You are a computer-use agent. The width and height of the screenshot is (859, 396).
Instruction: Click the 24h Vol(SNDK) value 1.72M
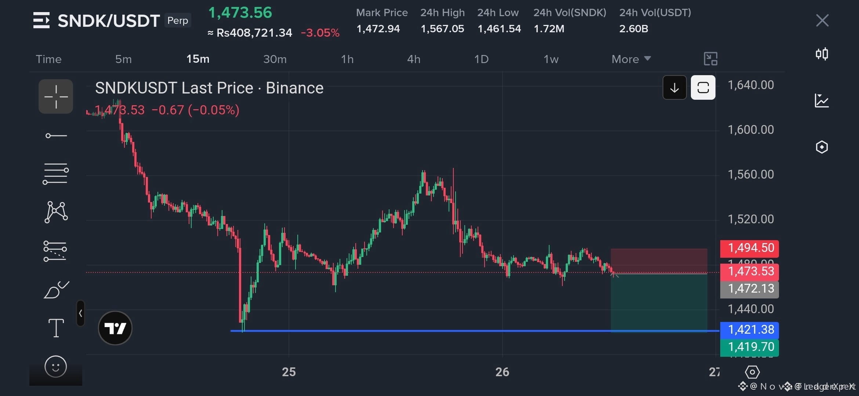coord(549,29)
